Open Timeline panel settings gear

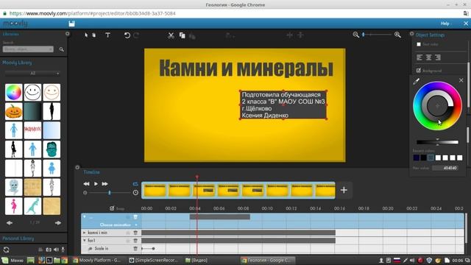(77, 167)
